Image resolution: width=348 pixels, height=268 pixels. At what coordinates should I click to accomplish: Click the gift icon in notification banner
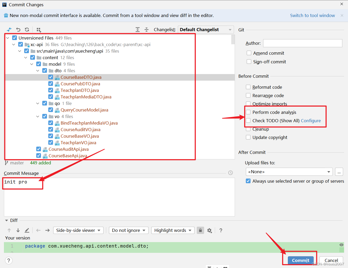click(x=6, y=15)
